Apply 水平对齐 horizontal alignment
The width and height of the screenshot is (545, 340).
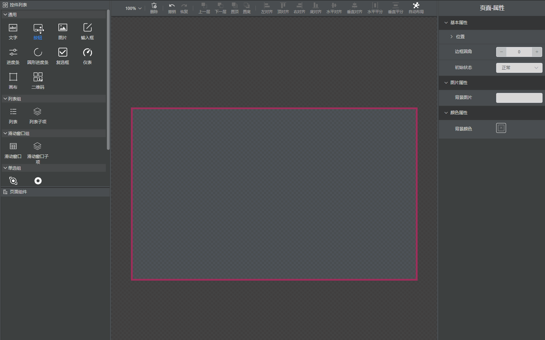334,8
